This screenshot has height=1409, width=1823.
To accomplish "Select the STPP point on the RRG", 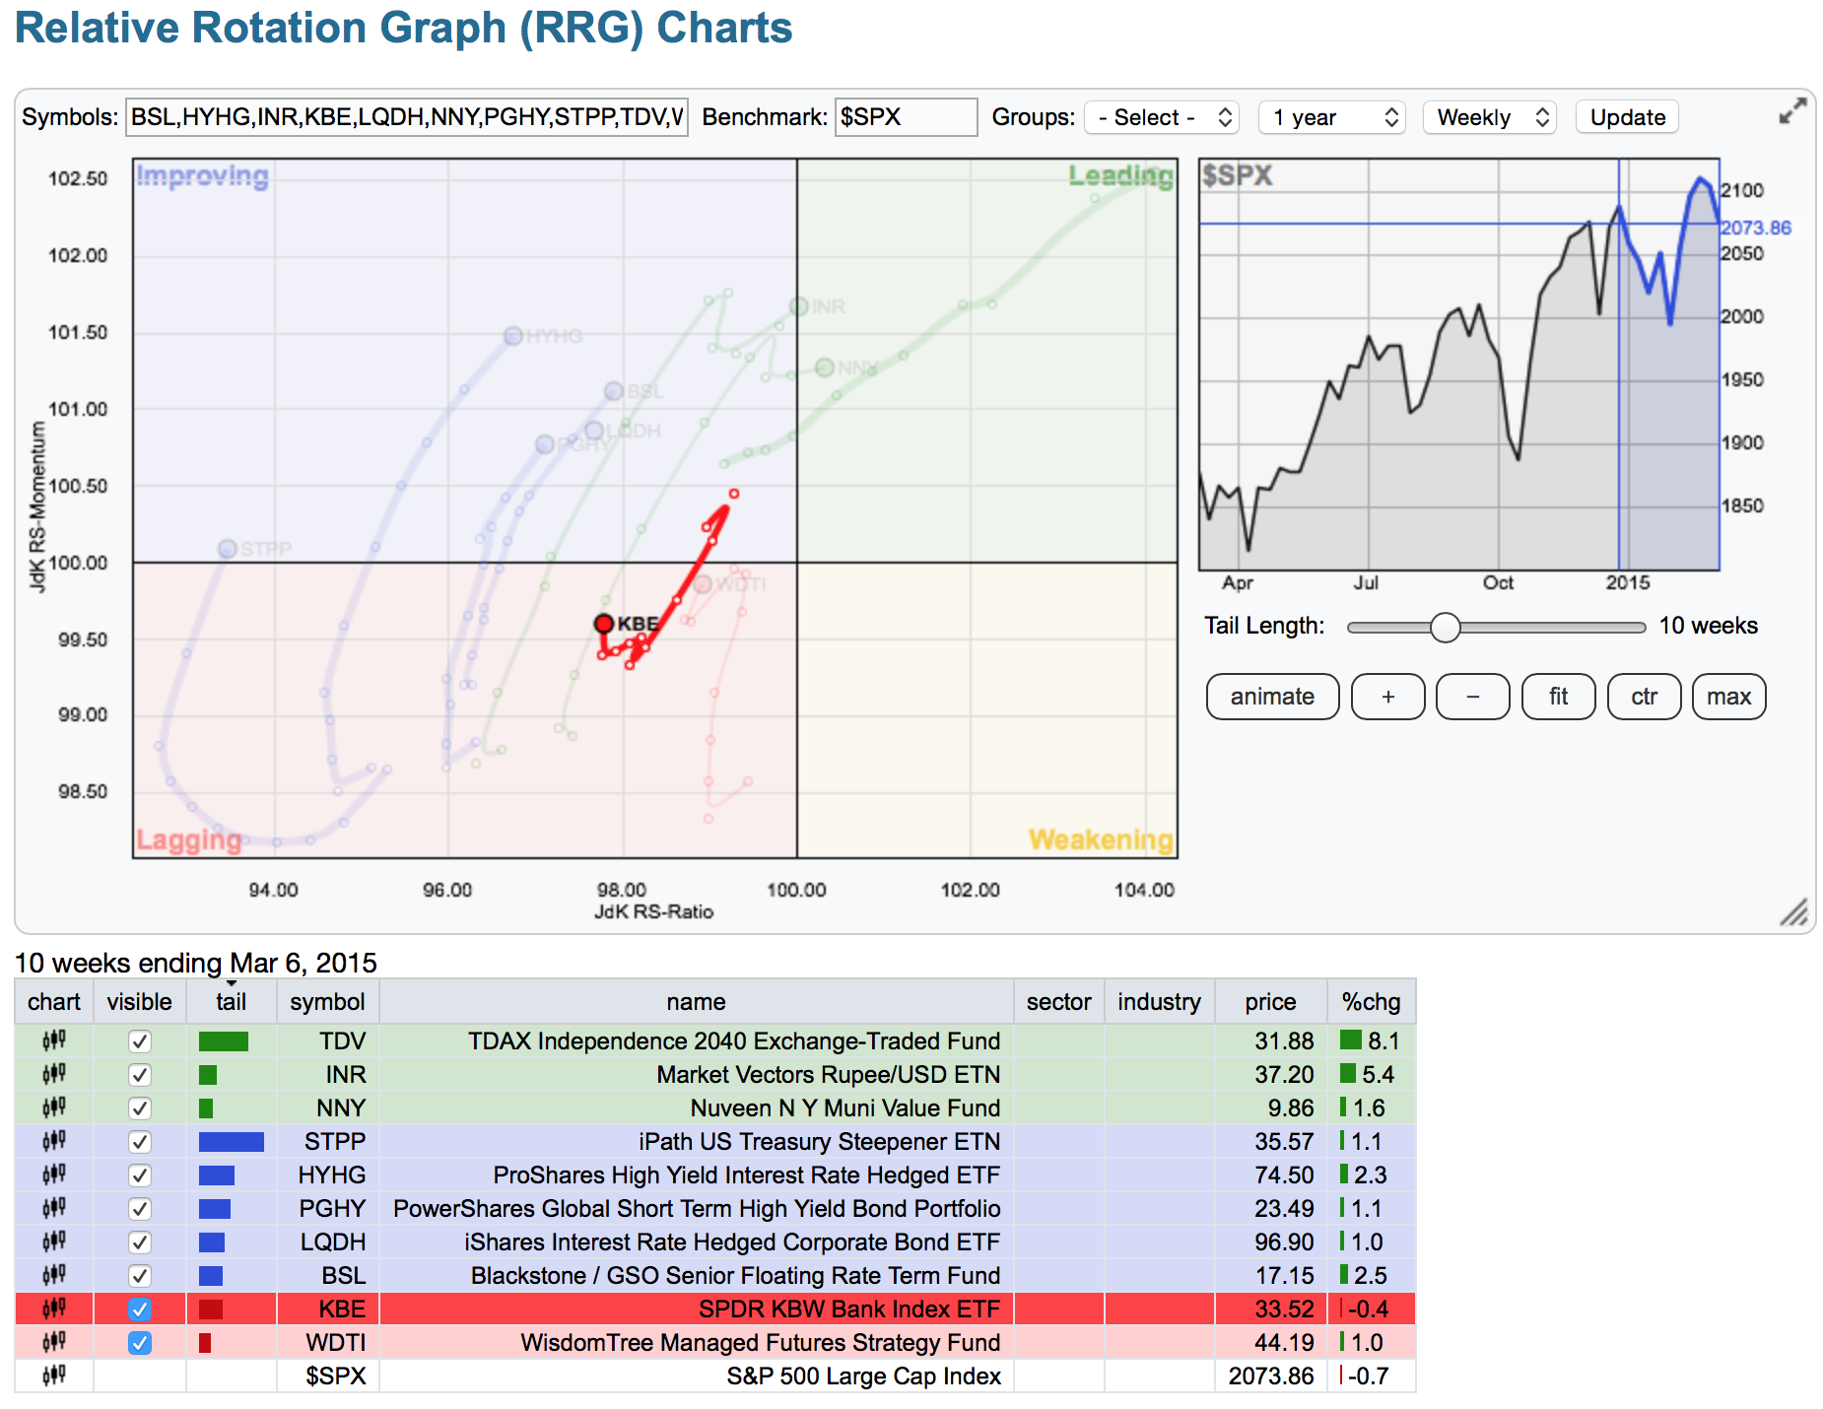I will pos(228,548).
